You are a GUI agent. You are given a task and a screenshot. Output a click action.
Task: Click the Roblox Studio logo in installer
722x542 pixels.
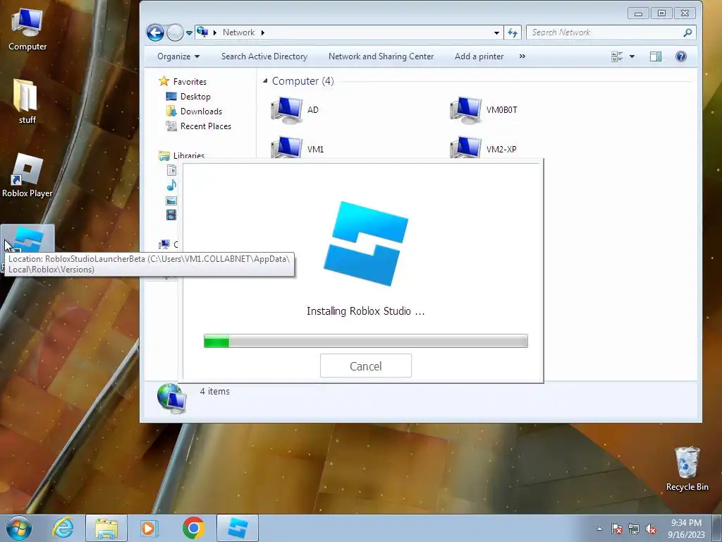point(366,243)
